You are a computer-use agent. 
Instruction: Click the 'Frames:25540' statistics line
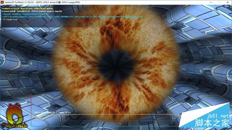32,11
